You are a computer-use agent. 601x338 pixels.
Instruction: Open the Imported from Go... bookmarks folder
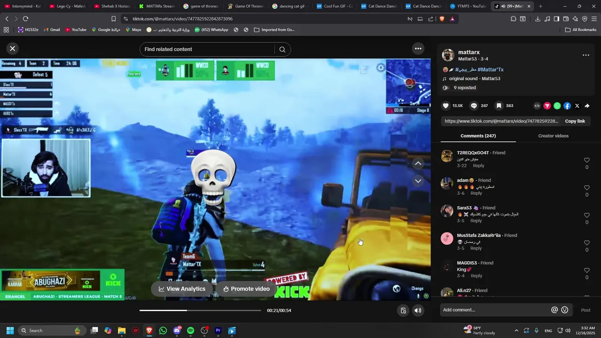[x=275, y=30]
